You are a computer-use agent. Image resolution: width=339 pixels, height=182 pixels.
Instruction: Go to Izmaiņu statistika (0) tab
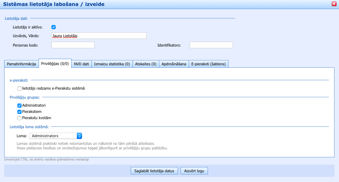click(x=112, y=64)
